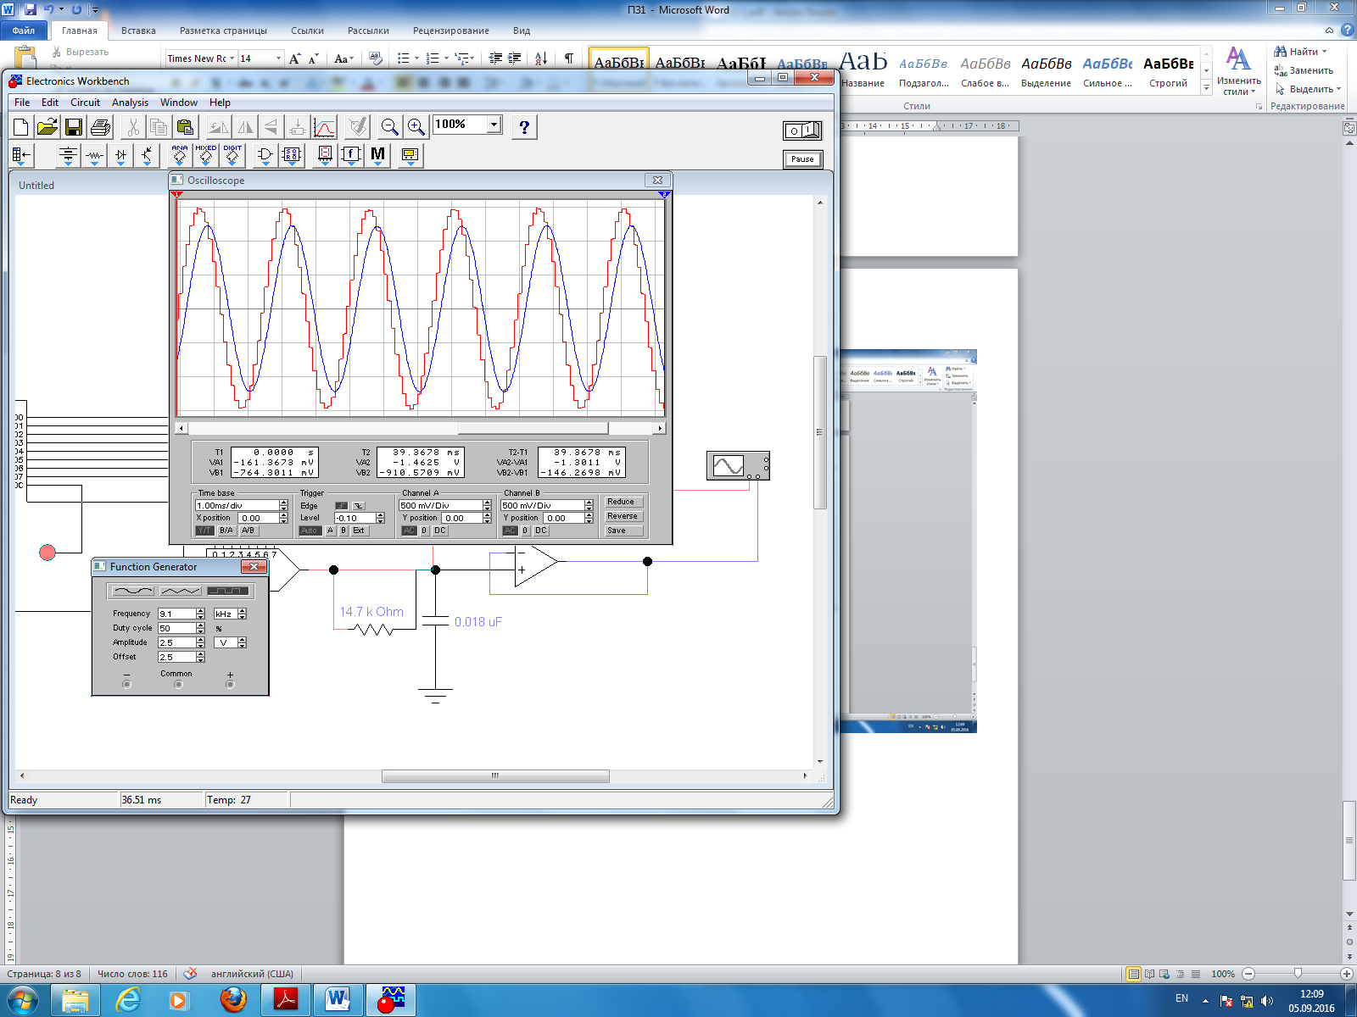Image resolution: width=1357 pixels, height=1017 pixels.
Task: Adjust the trigger Level stepper
Action: (380, 518)
